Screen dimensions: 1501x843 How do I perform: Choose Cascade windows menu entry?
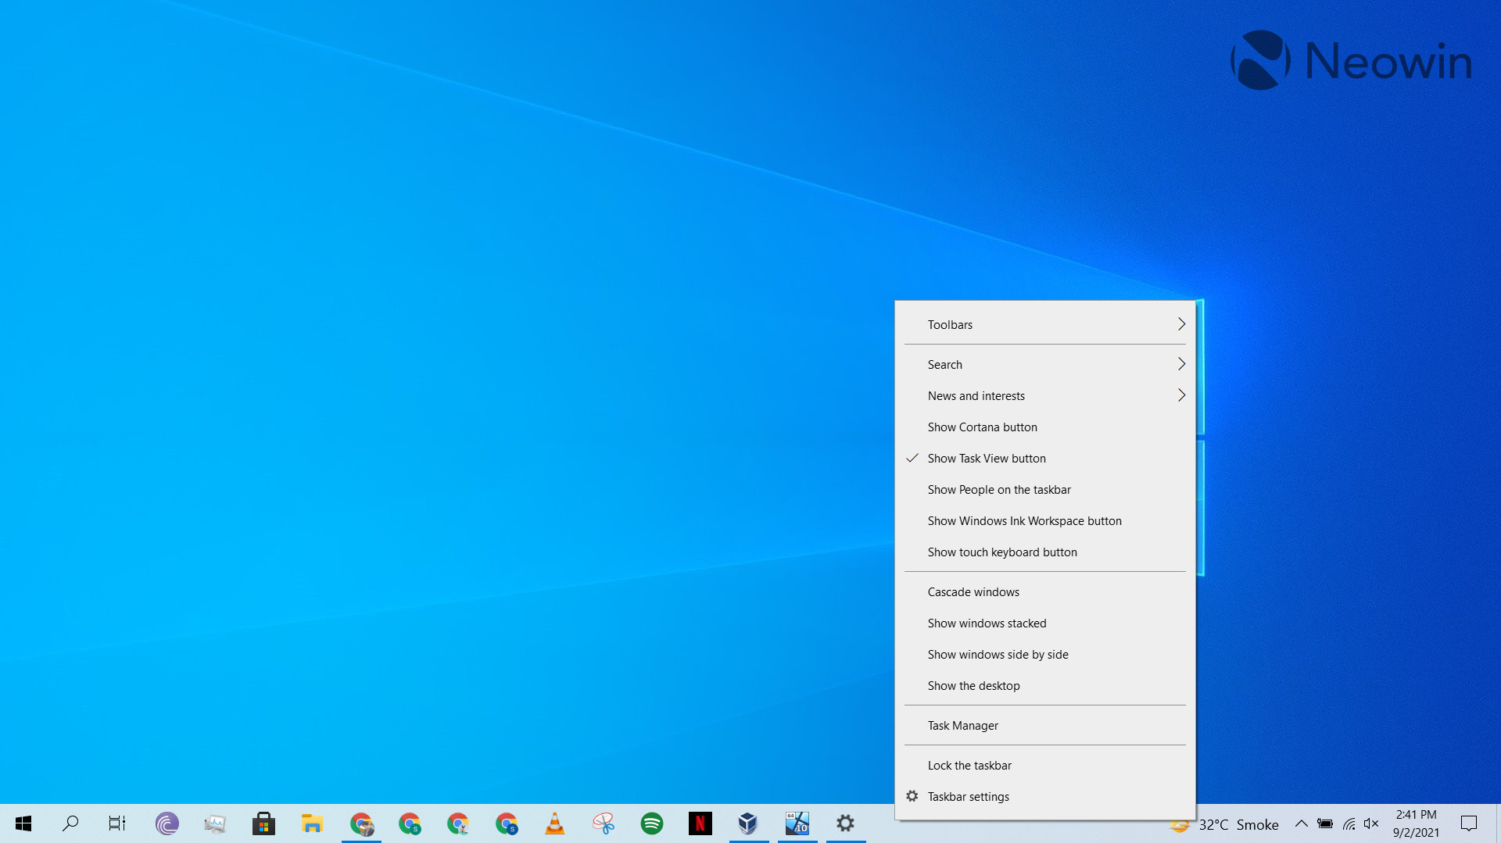973,592
